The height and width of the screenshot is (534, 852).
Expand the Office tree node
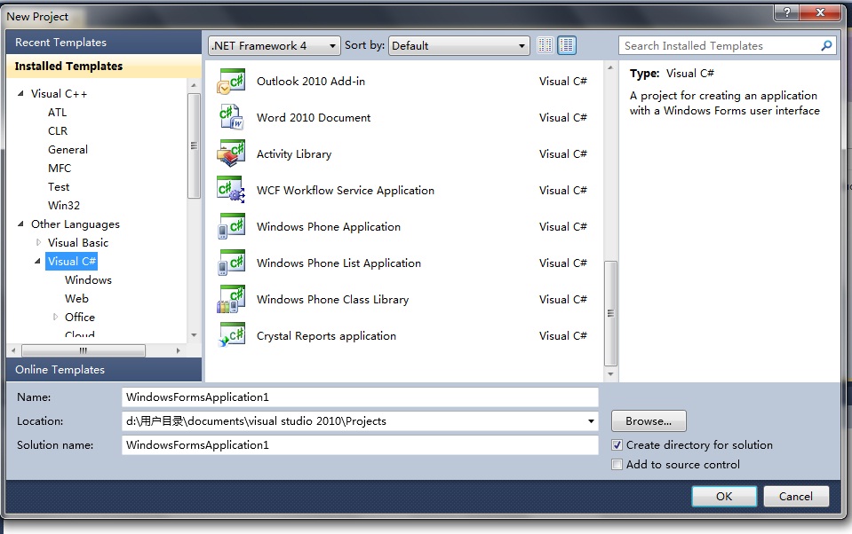[x=55, y=317]
